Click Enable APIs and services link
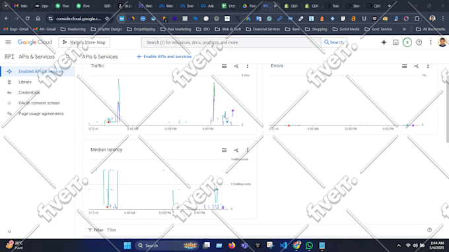This screenshot has width=449, height=252. [164, 57]
